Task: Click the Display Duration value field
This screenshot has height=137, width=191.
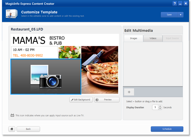Action: [155, 108]
